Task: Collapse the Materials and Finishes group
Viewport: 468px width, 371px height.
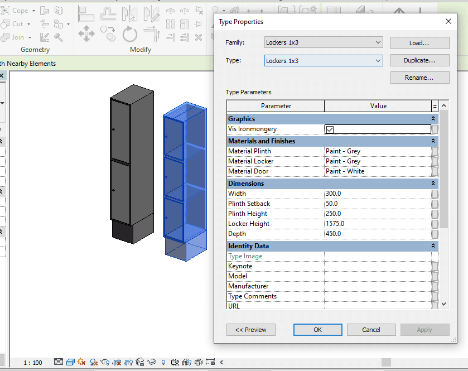Action: [433, 141]
